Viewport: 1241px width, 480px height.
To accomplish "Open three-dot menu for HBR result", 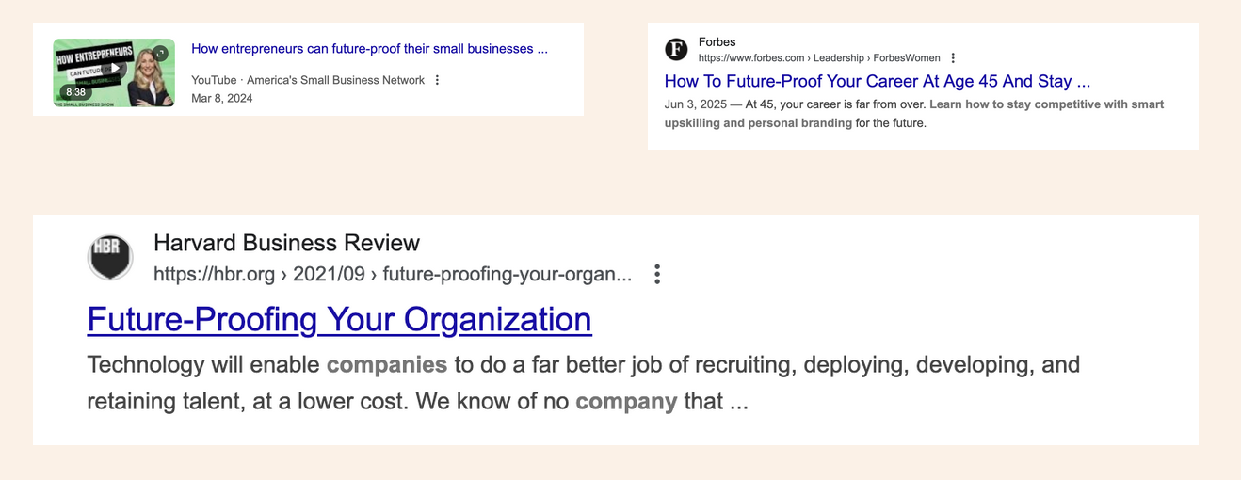I will point(657,275).
